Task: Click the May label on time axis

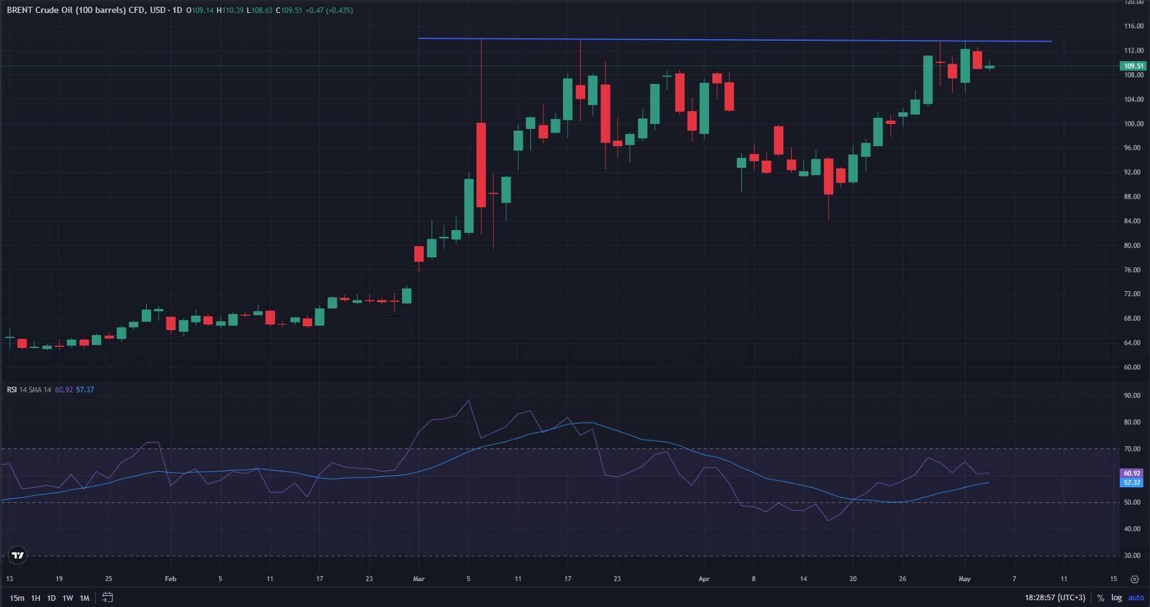Action: click(964, 579)
